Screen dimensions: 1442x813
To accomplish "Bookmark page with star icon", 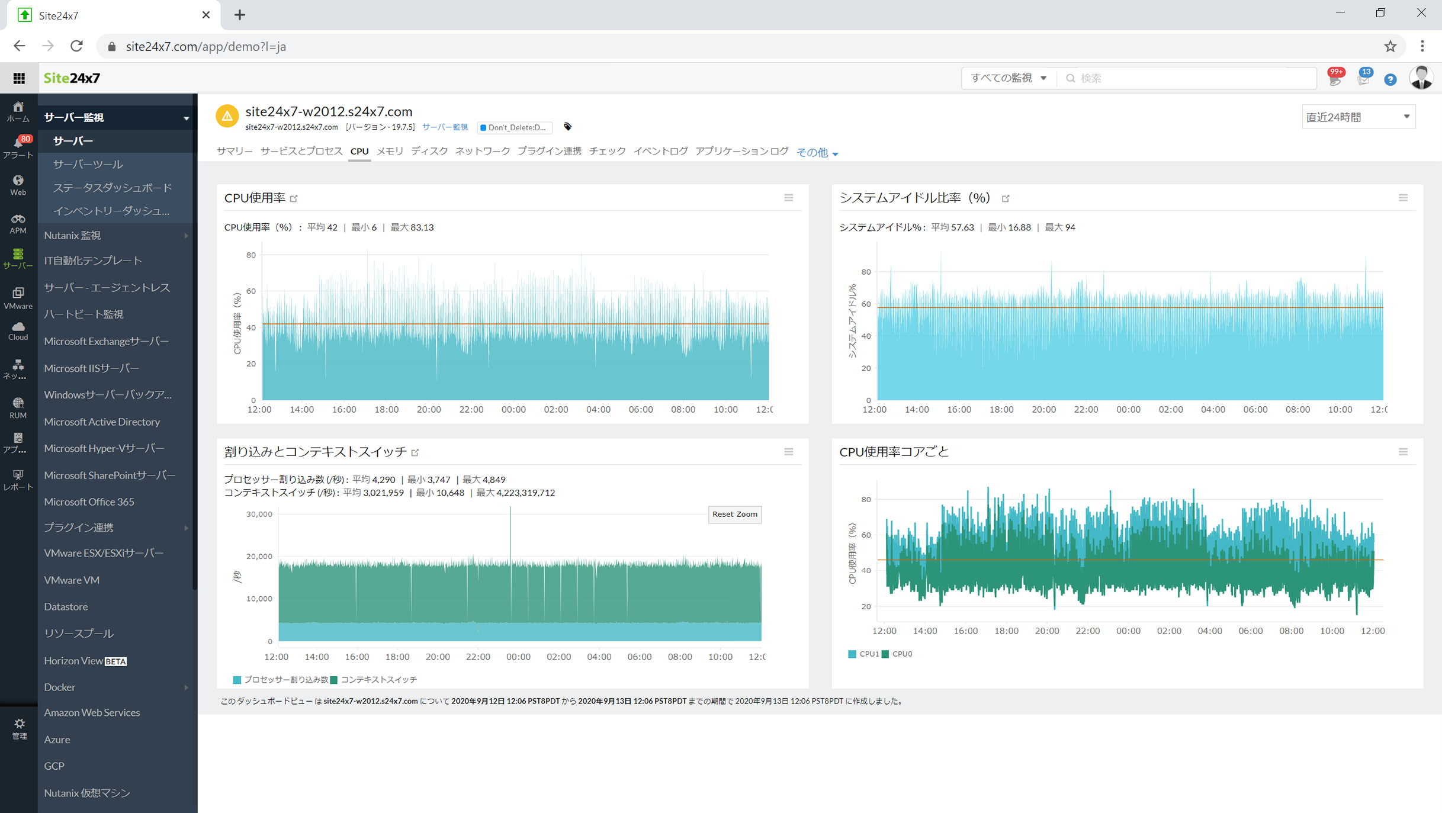I will 1390,46.
